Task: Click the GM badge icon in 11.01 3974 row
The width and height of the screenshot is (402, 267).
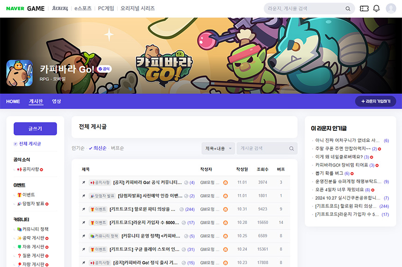Action: [x=225, y=183]
